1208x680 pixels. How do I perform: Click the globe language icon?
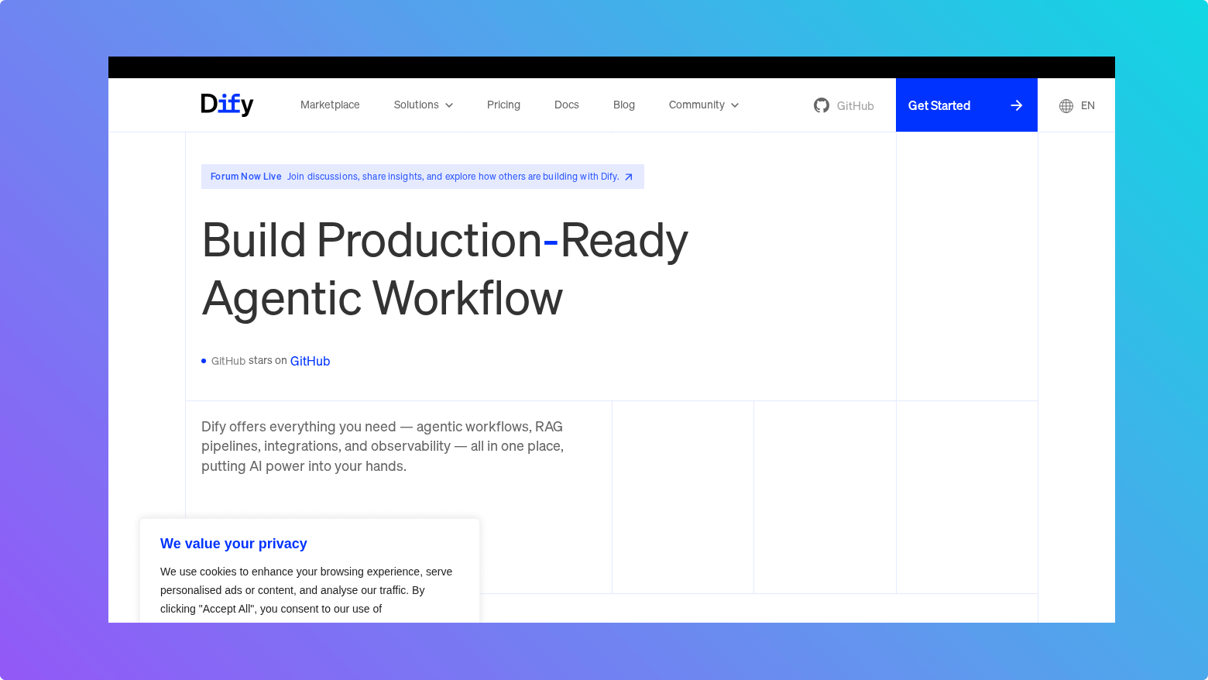[1066, 106]
